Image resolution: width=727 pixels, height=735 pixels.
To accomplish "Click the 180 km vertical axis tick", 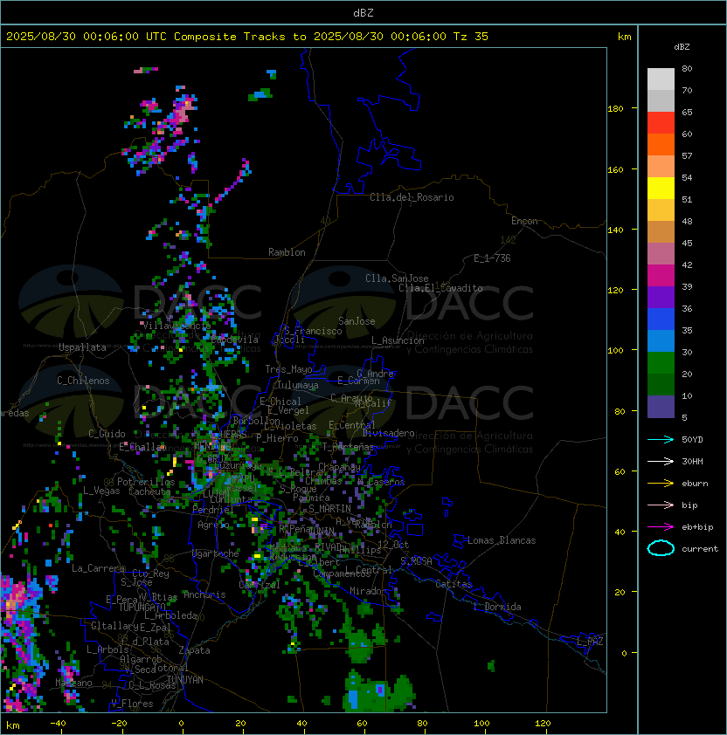I will pos(615,109).
